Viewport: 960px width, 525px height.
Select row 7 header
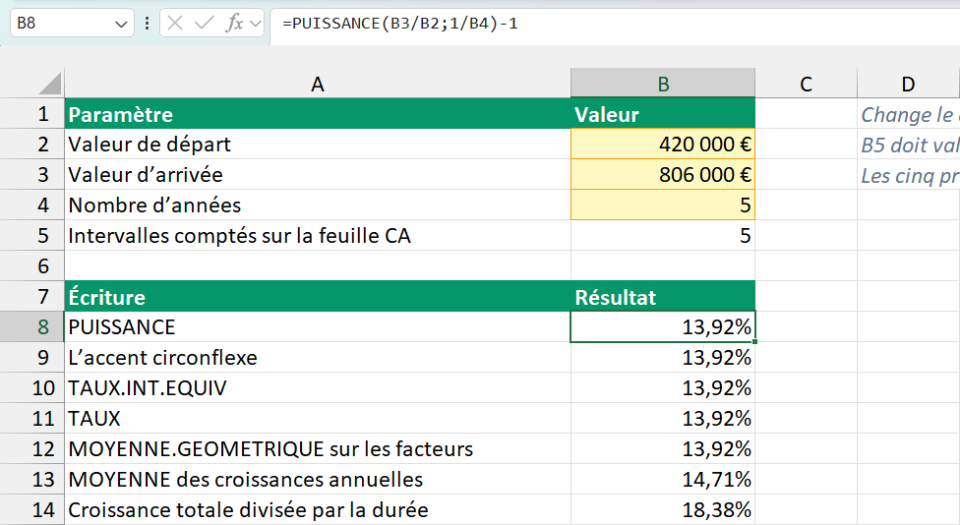pos(31,296)
